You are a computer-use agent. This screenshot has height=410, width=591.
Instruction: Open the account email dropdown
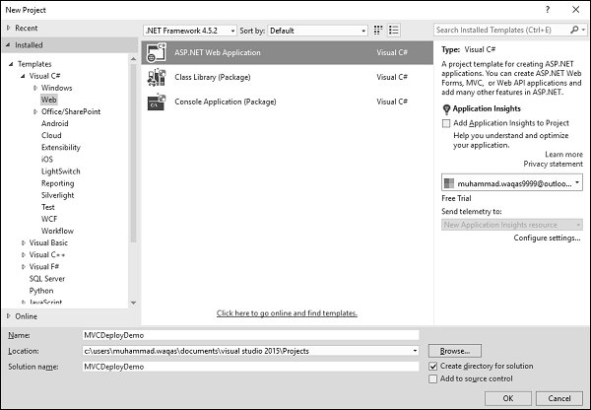(x=512, y=183)
